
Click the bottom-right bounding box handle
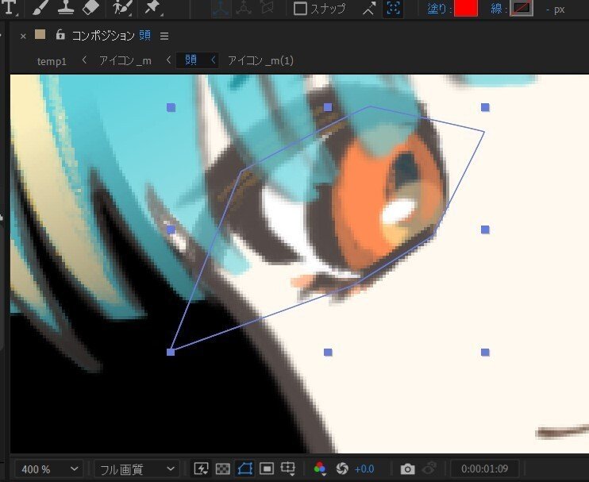(x=485, y=352)
